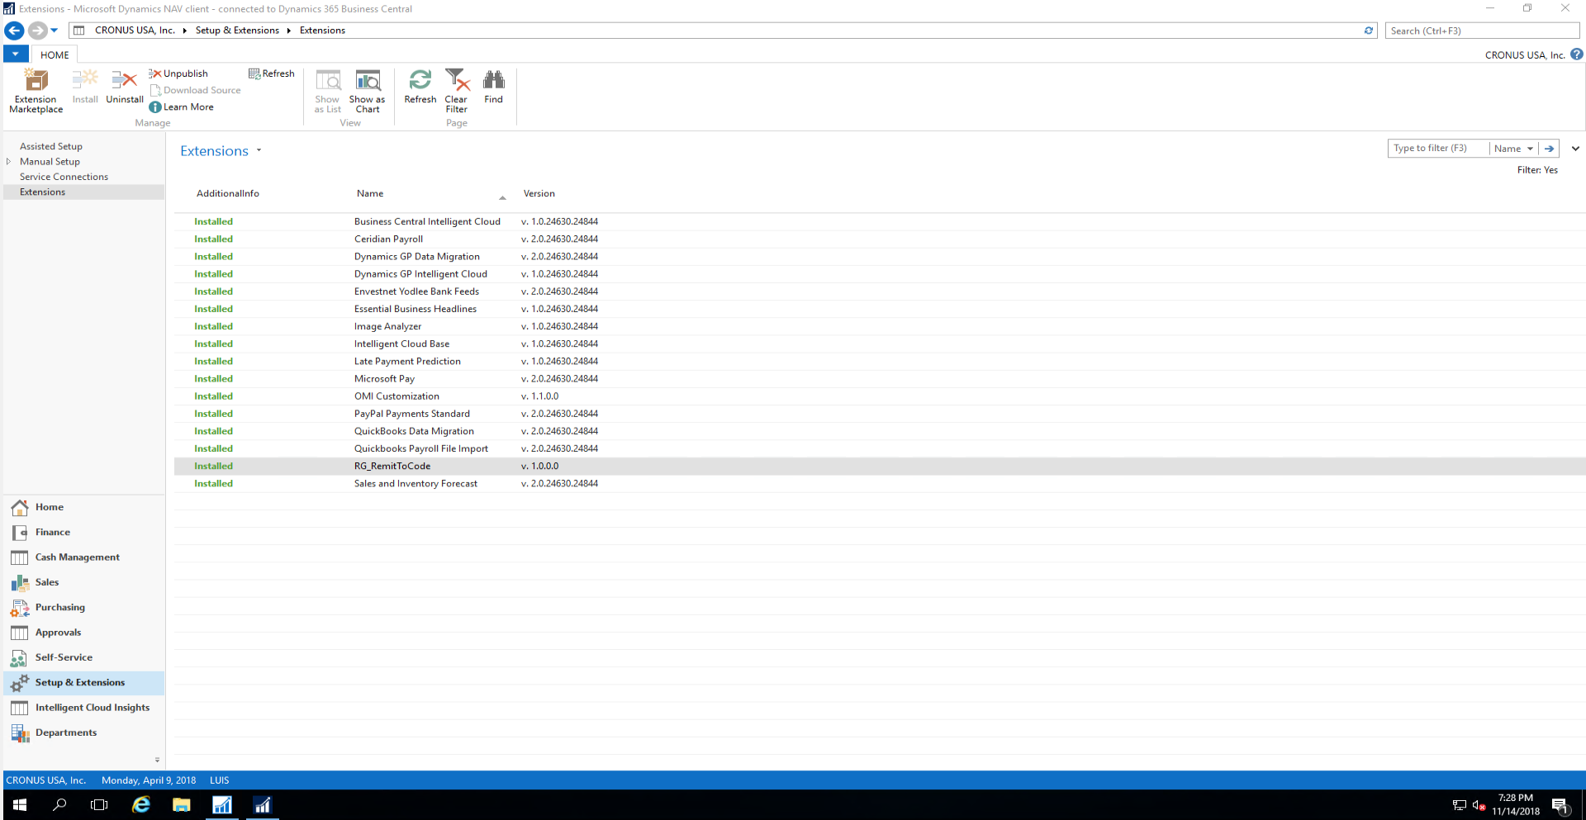The image size is (1586, 820).
Task: Go forward with the navigation arrow
Action: tap(37, 31)
